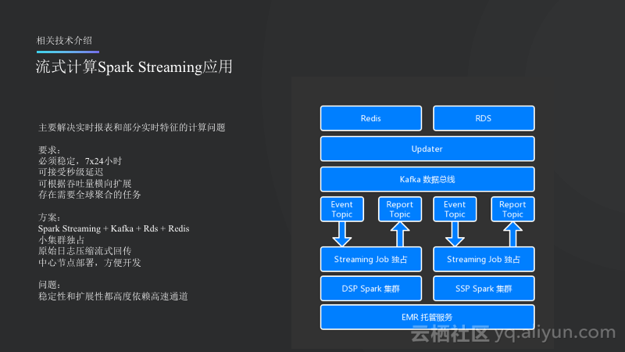Select the Updater block
Image resolution: width=625 pixels, height=352 pixels.
pos(427,149)
